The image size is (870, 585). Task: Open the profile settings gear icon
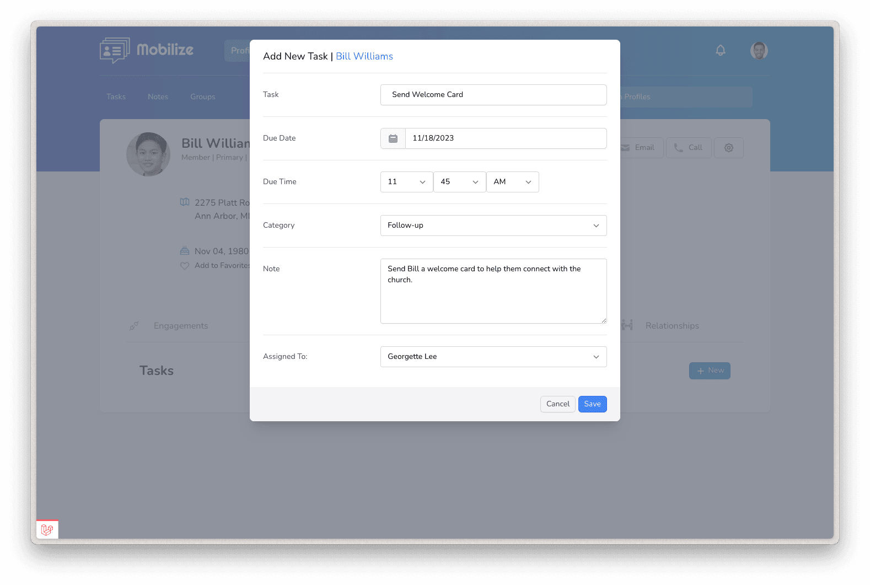click(728, 148)
